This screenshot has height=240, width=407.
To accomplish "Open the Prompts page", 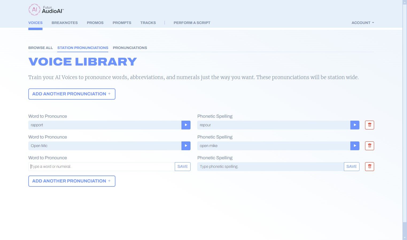I will click(122, 23).
